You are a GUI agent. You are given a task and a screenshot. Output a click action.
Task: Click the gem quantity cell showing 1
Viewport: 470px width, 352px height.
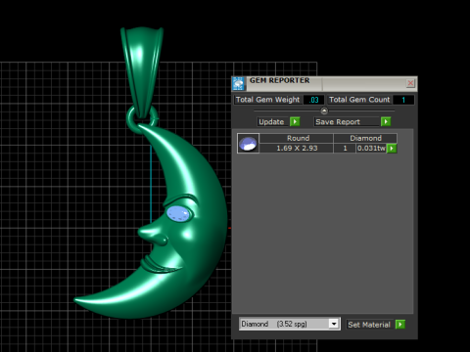tap(345, 149)
